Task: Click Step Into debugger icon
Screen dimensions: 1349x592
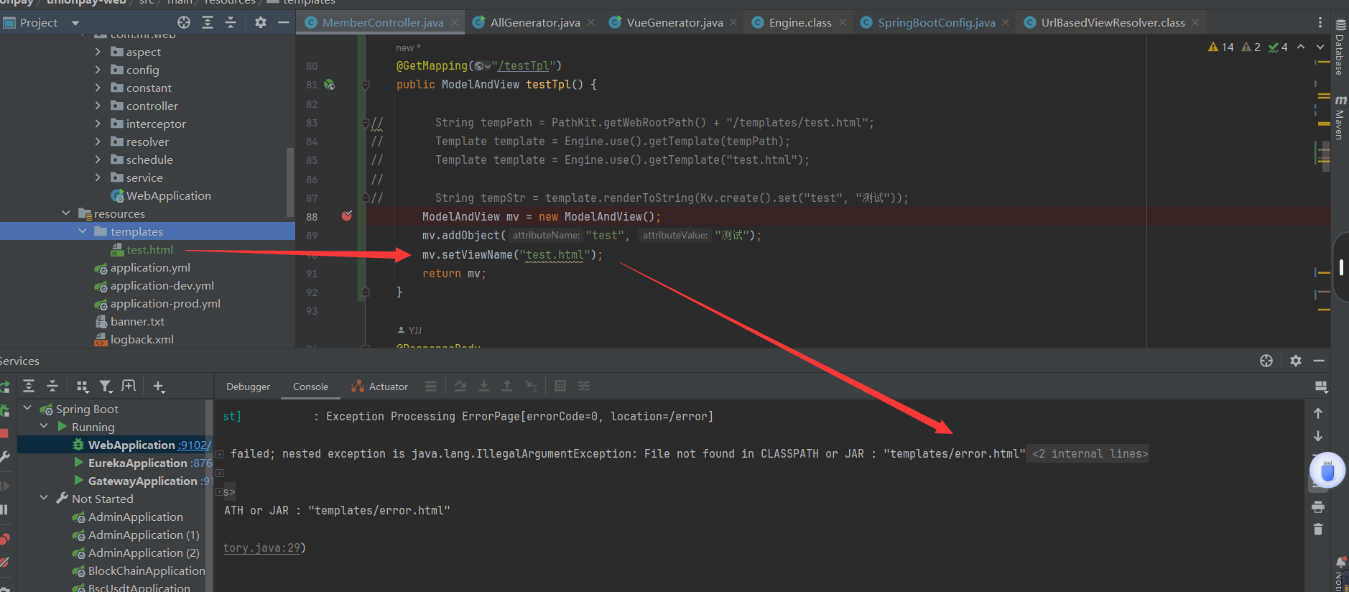Action: (484, 386)
